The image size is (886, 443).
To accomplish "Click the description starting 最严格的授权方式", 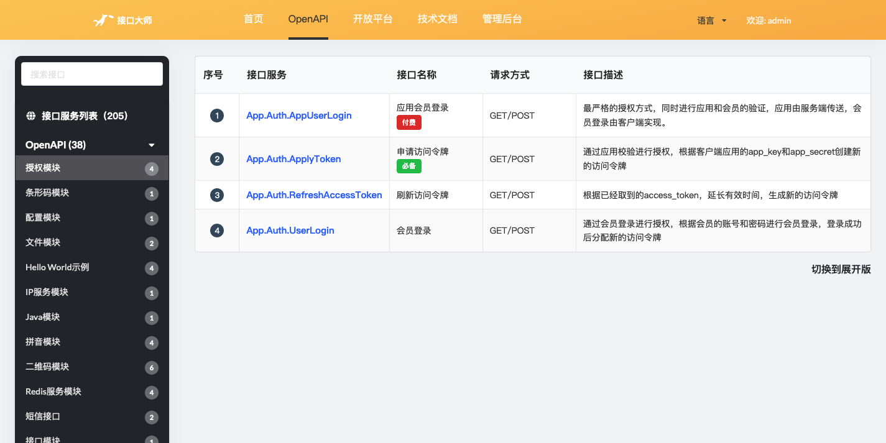I will [x=722, y=116].
